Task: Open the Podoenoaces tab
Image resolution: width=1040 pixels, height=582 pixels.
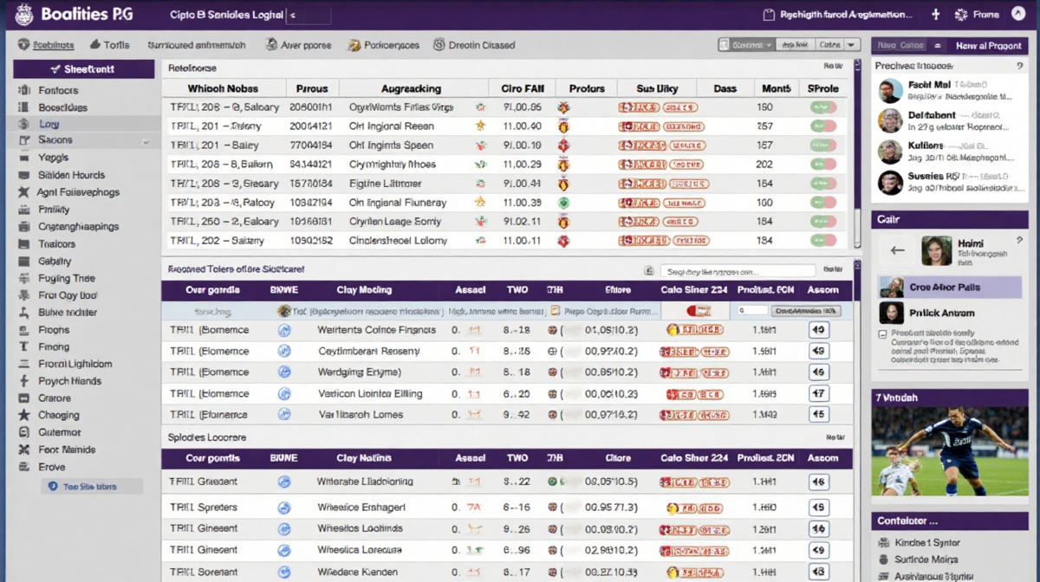Action: click(383, 45)
